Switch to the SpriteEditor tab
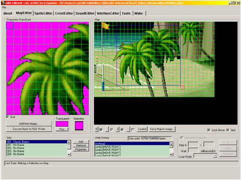This screenshot has height=180, width=241. coord(43,13)
